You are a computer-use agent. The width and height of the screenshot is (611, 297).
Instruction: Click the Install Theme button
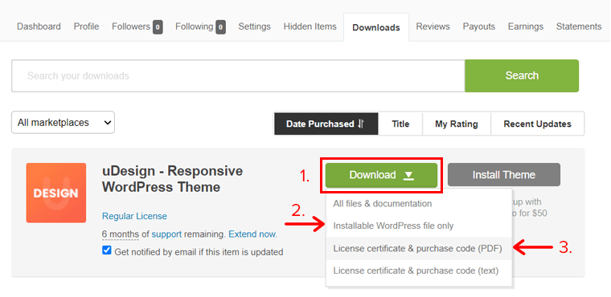[504, 175]
